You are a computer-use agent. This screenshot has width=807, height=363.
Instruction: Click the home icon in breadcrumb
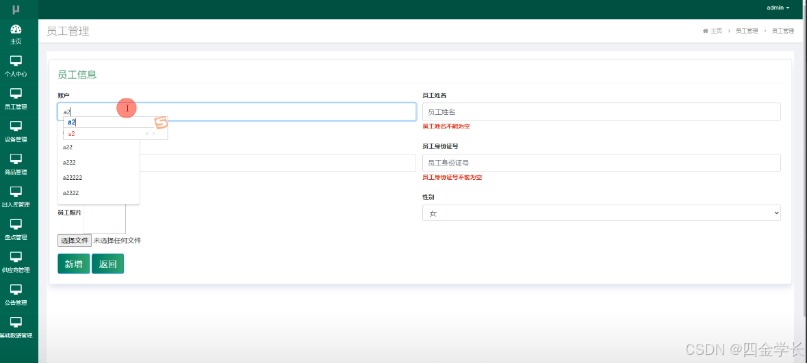click(706, 31)
